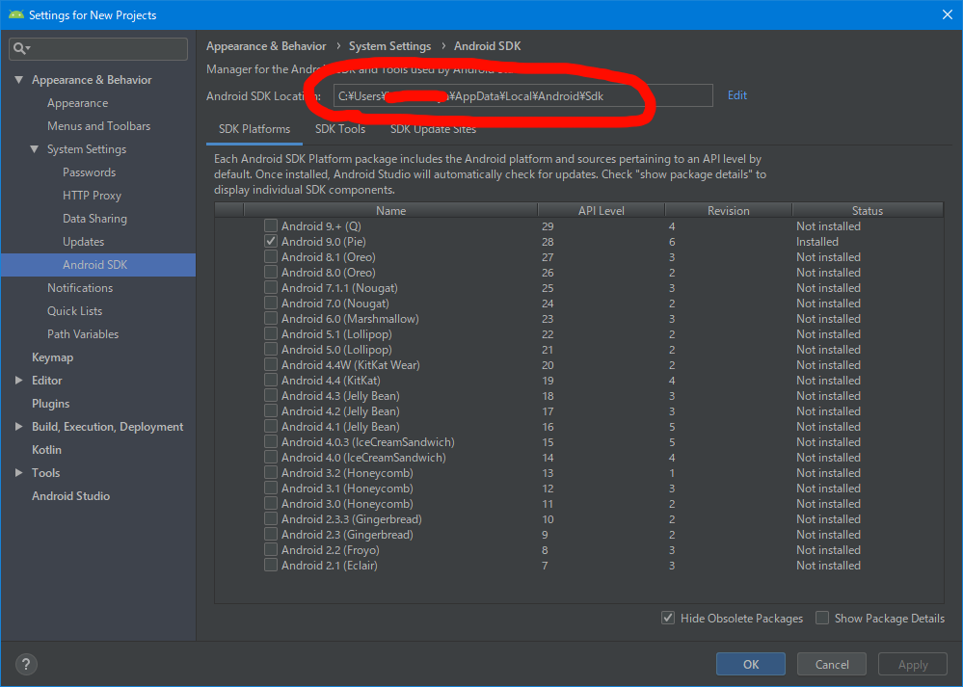Click the Android Studio title bar icon

point(16,14)
